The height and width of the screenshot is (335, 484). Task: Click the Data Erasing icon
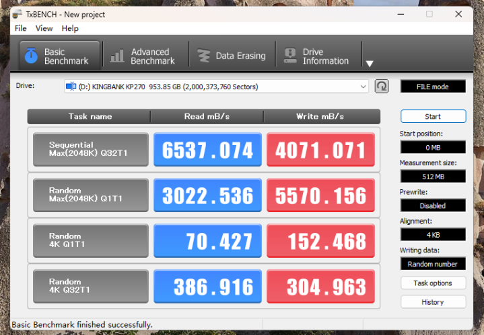point(204,56)
